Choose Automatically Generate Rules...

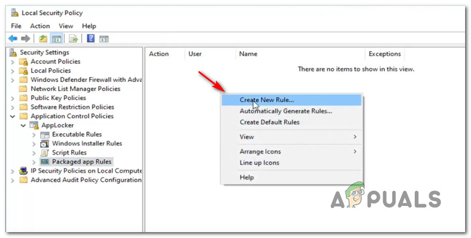pyautogui.click(x=291, y=111)
